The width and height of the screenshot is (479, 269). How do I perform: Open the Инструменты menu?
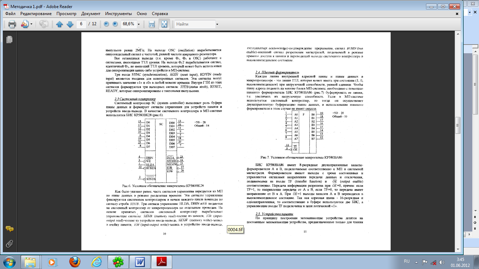[x=118, y=14]
